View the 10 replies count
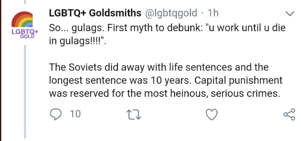Image resolution: width=301 pixels, height=141 pixels. pos(75,114)
